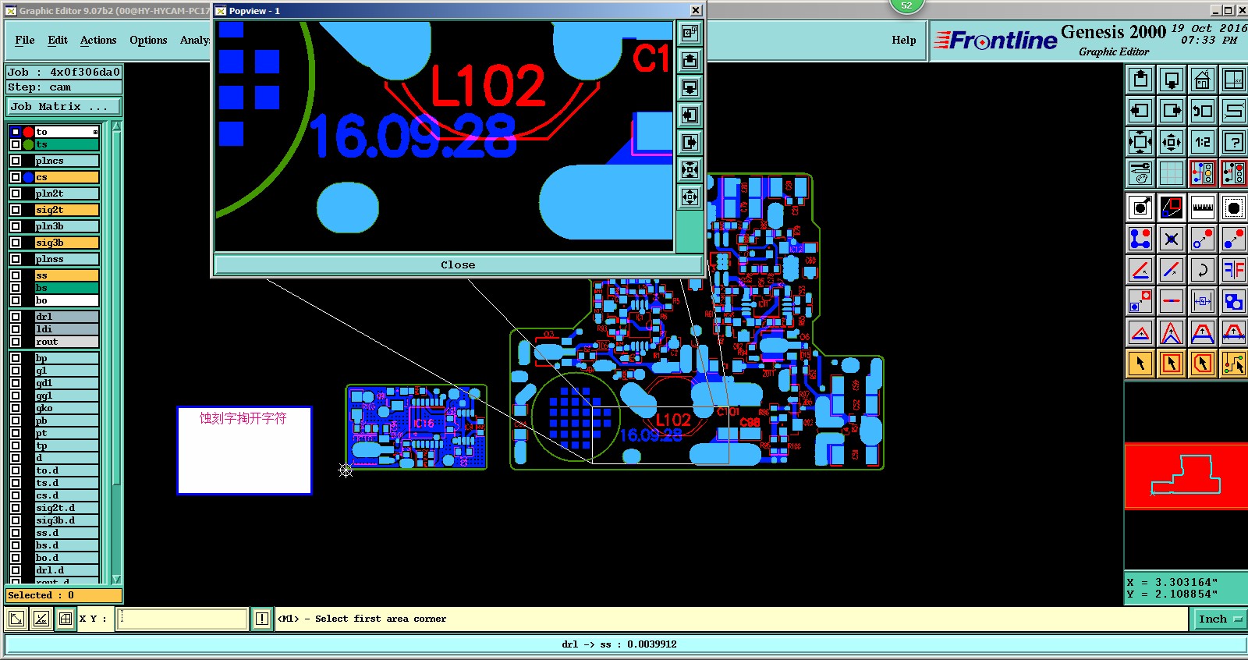Image resolution: width=1248 pixels, height=660 pixels.
Task: Select the plain arrow pointer select tool
Action: (1140, 364)
